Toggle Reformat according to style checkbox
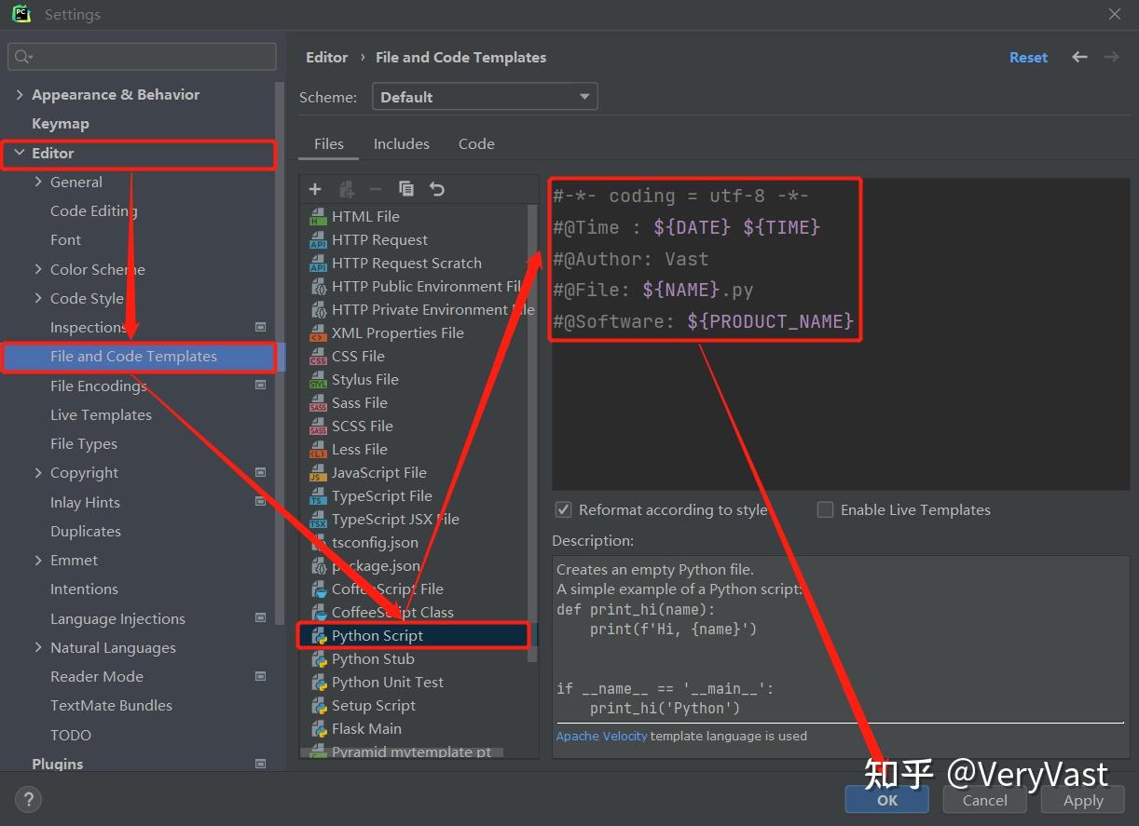 click(563, 509)
